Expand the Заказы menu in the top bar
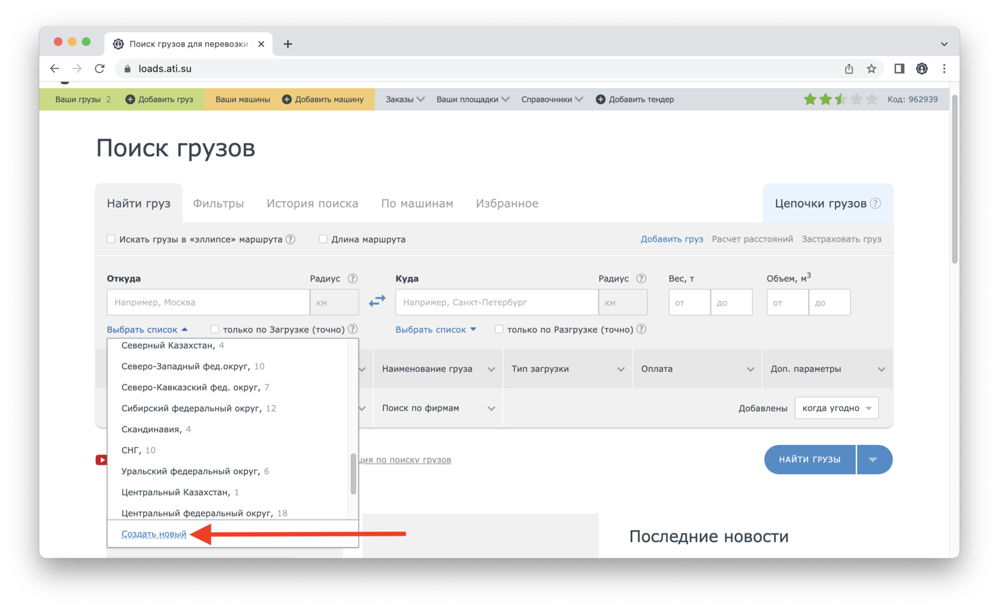The width and height of the screenshot is (999, 610). 405,99
